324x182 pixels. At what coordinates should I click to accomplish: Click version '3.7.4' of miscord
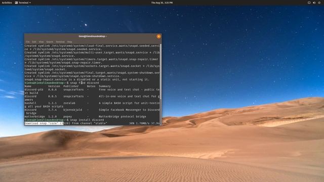[x=52, y=110]
